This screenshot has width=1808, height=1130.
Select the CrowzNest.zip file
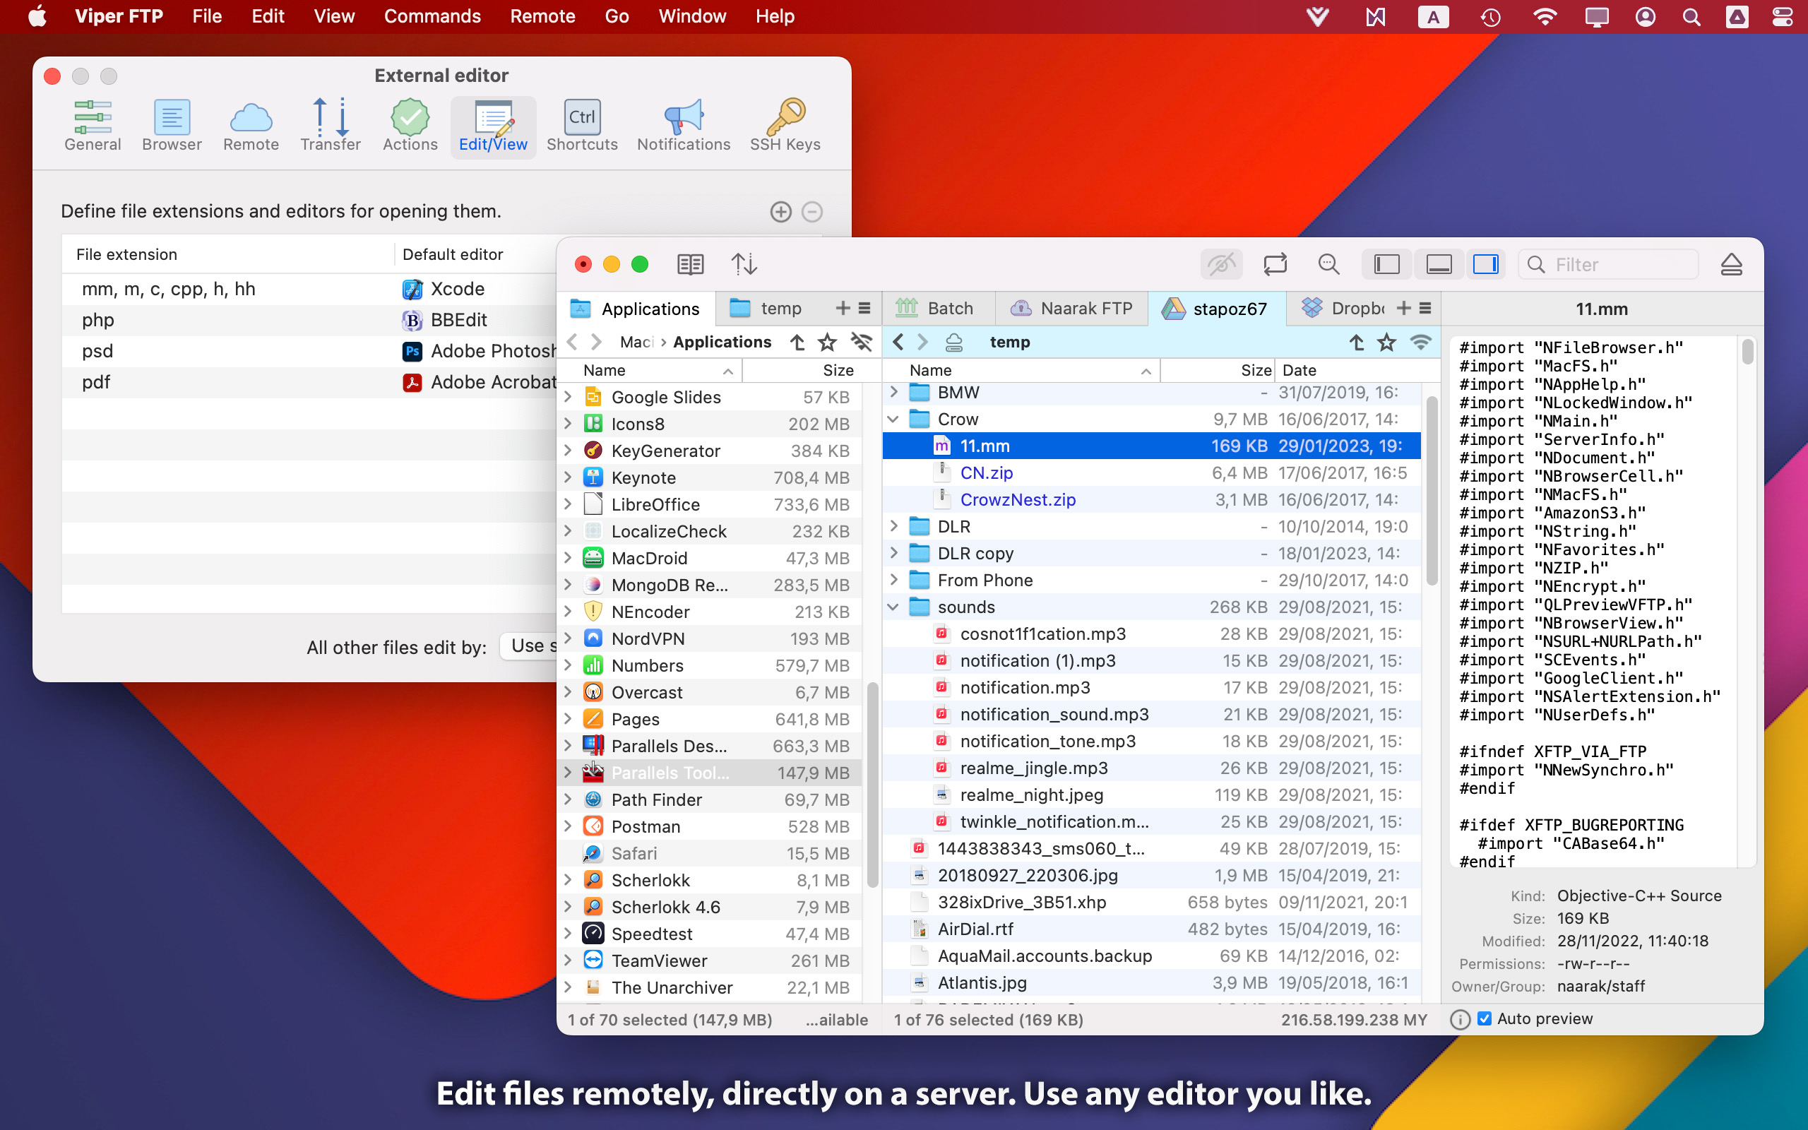(x=1017, y=499)
